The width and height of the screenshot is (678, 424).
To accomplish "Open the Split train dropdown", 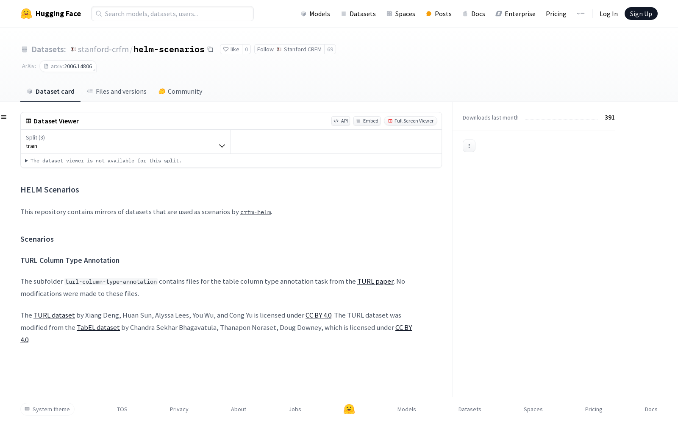I will [x=125, y=142].
